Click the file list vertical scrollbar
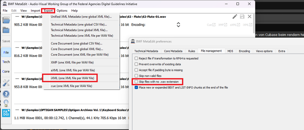This screenshot has height=130, width=304. point(254,23)
